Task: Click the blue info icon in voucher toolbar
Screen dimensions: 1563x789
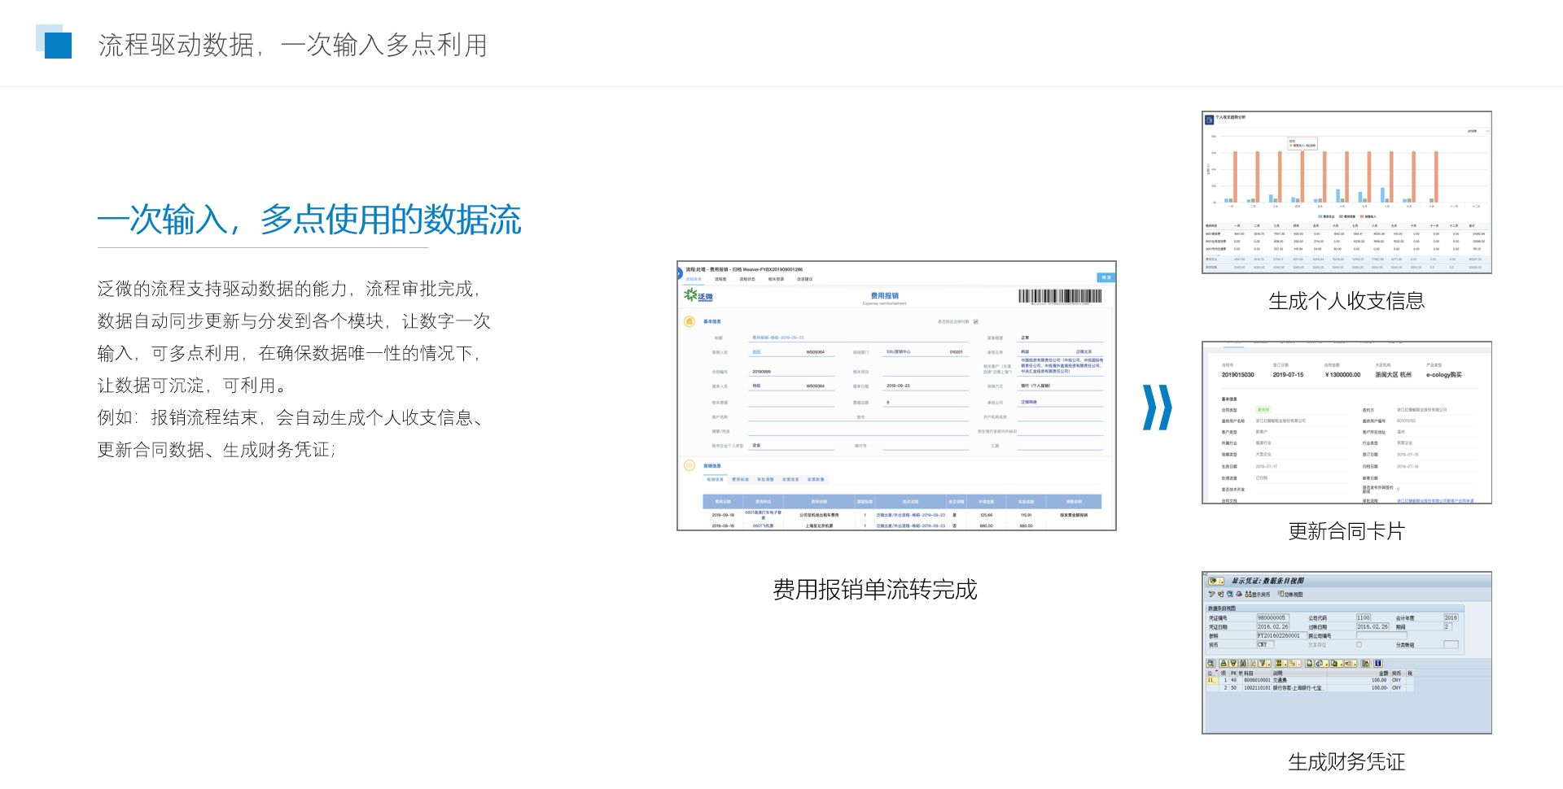Action: pos(1378,664)
